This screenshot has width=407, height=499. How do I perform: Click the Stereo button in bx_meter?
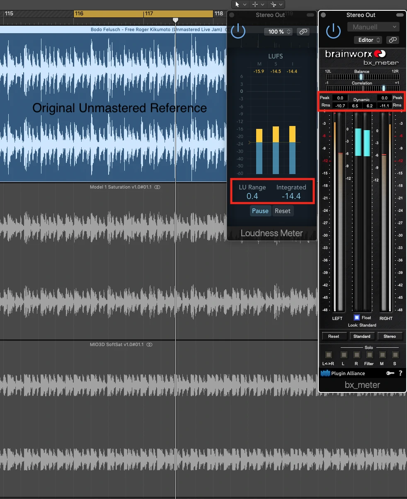[x=390, y=336]
